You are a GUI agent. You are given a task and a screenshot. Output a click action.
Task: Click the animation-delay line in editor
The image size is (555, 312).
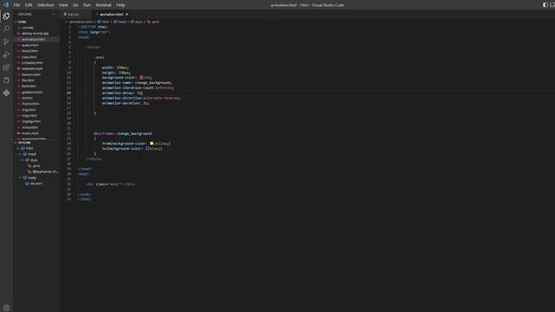[x=122, y=93]
